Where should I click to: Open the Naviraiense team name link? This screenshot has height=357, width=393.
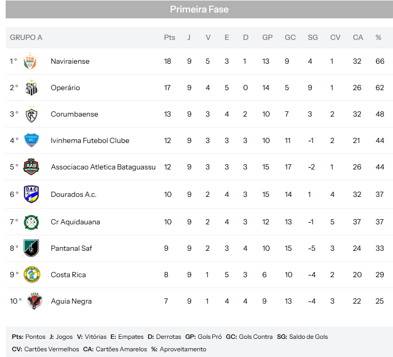coord(70,61)
